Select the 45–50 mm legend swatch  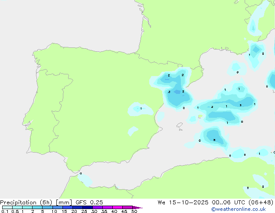tap(128, 207)
